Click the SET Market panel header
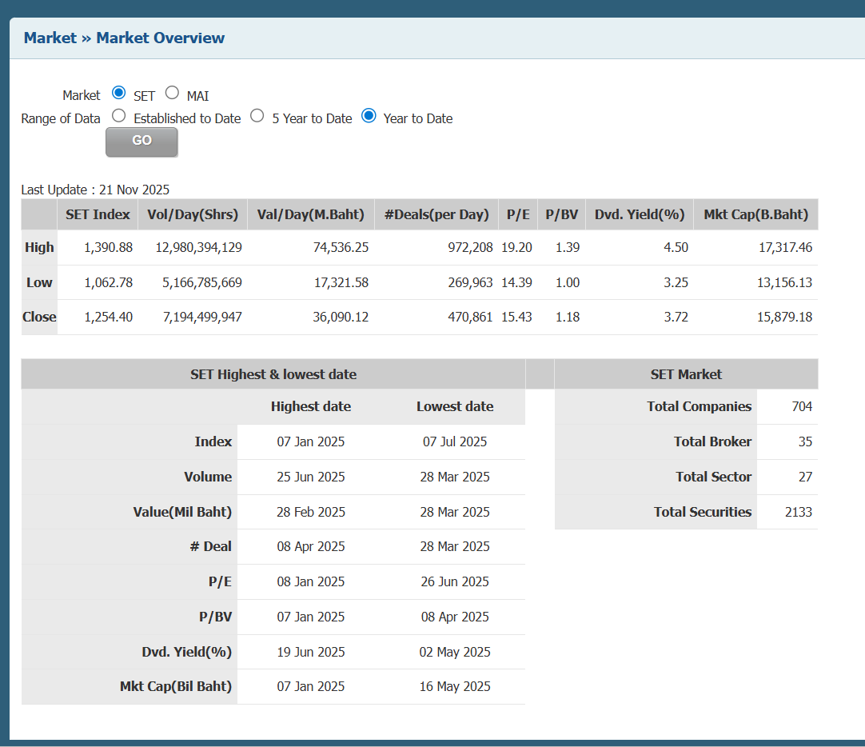Viewport: 865px width, 747px height. click(x=686, y=374)
